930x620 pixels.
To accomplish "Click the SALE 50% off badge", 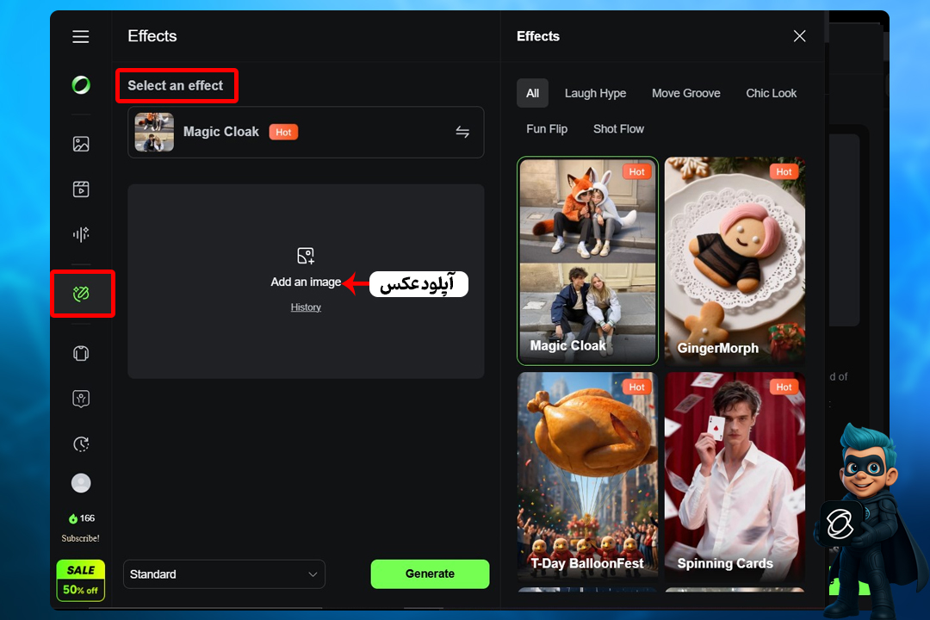I will point(81,580).
